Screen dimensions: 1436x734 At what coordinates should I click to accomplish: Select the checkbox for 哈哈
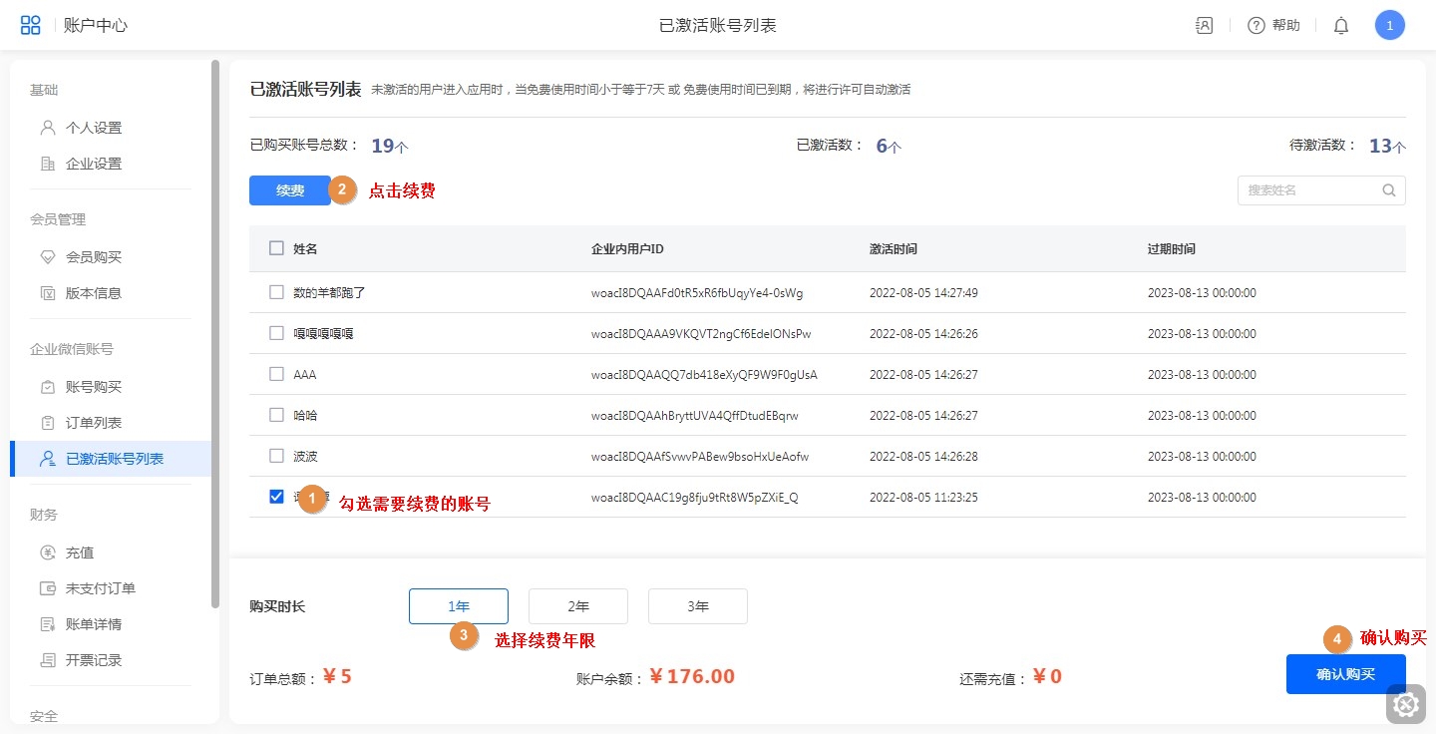(276, 415)
